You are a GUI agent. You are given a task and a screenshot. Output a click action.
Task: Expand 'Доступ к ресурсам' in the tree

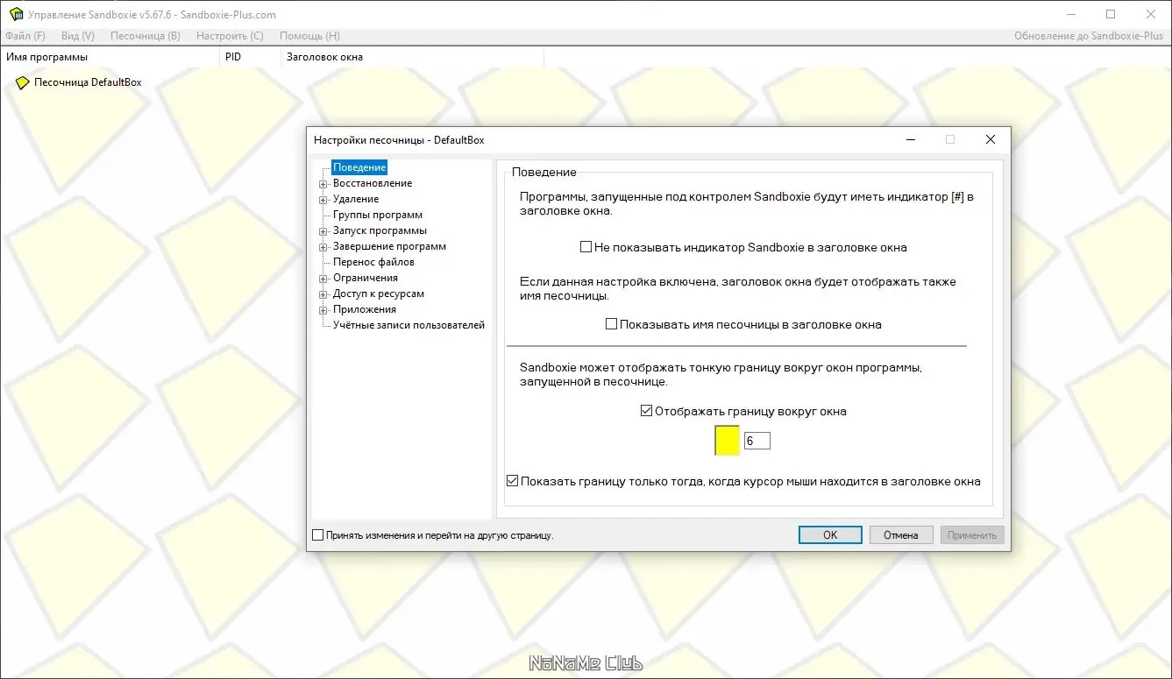click(x=324, y=294)
